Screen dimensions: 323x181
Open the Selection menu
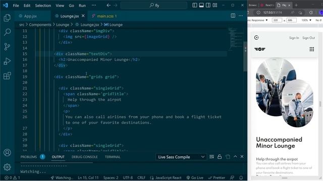tap(43, 6)
